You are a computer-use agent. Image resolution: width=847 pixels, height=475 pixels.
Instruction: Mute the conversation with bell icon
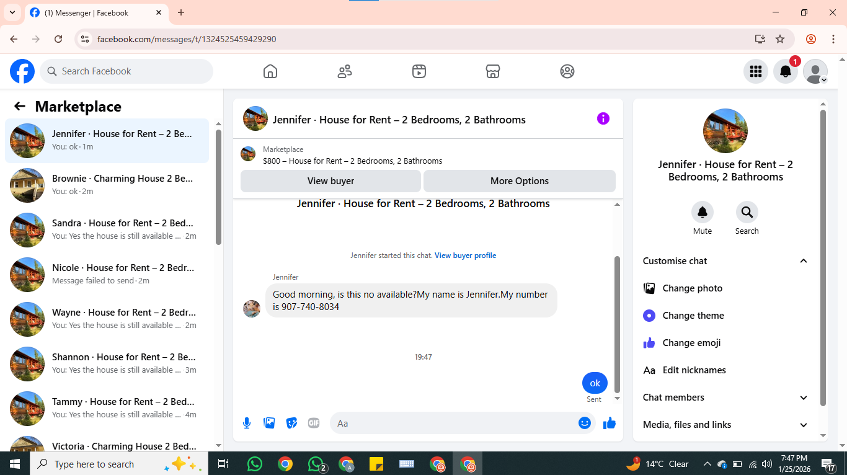[703, 212]
